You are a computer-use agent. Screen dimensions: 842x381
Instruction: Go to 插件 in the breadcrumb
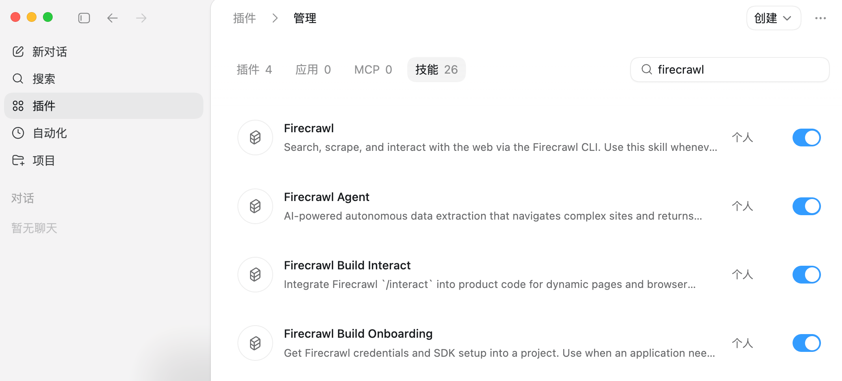(x=244, y=18)
